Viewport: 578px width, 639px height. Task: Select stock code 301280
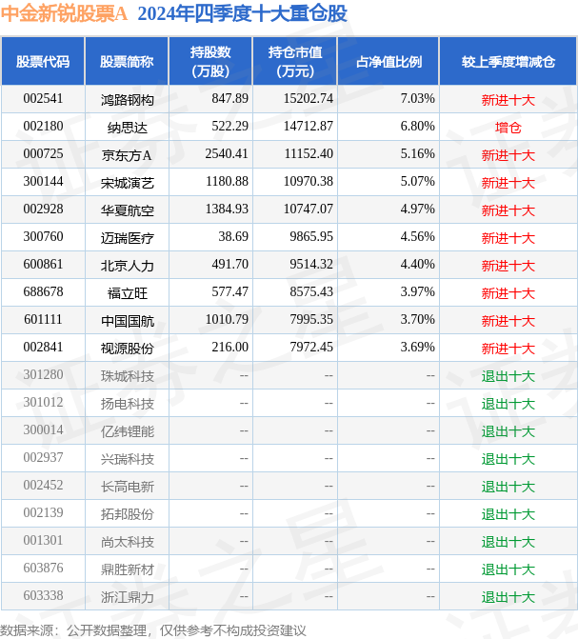(43, 375)
